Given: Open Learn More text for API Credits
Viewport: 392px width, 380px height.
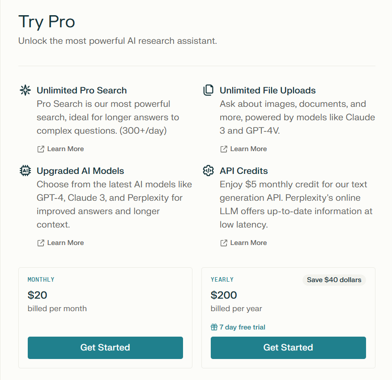Looking at the screenshot, I should click(248, 243).
